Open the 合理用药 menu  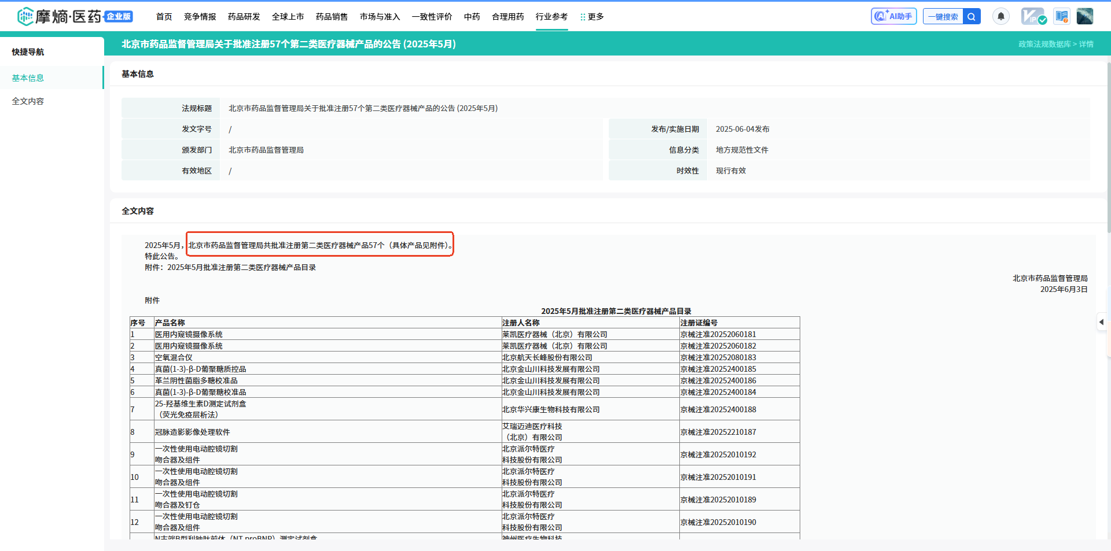click(507, 17)
